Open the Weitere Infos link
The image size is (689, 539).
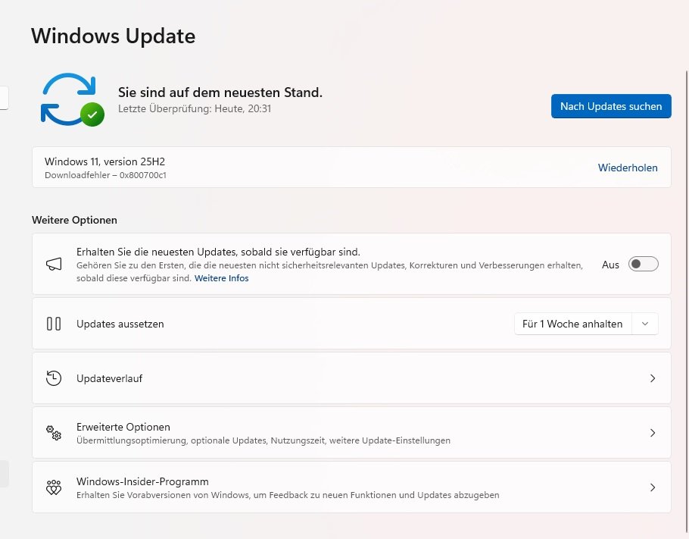click(x=221, y=278)
